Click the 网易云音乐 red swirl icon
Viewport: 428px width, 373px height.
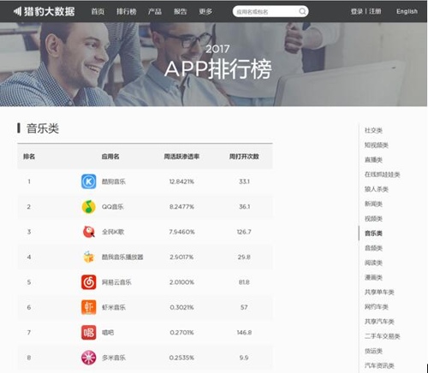(x=89, y=282)
